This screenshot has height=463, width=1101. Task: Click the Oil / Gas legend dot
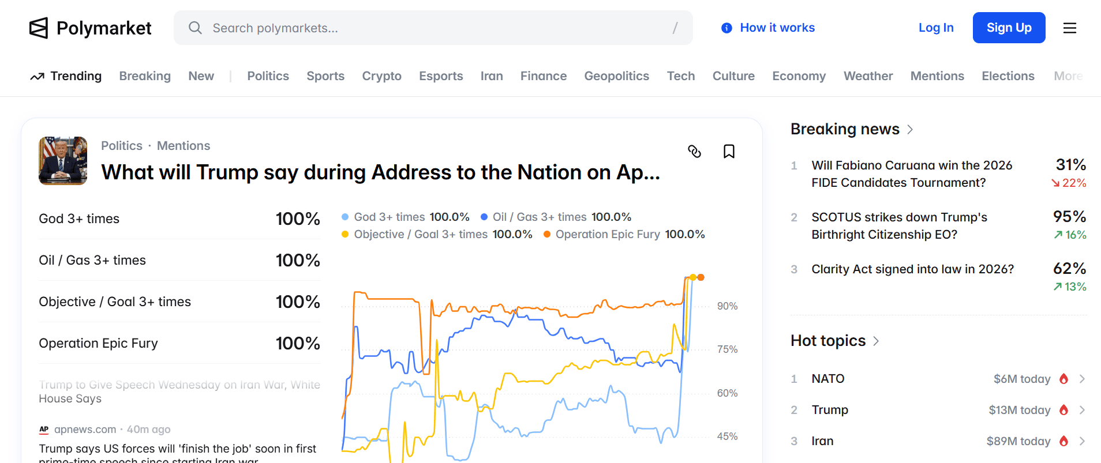(484, 217)
